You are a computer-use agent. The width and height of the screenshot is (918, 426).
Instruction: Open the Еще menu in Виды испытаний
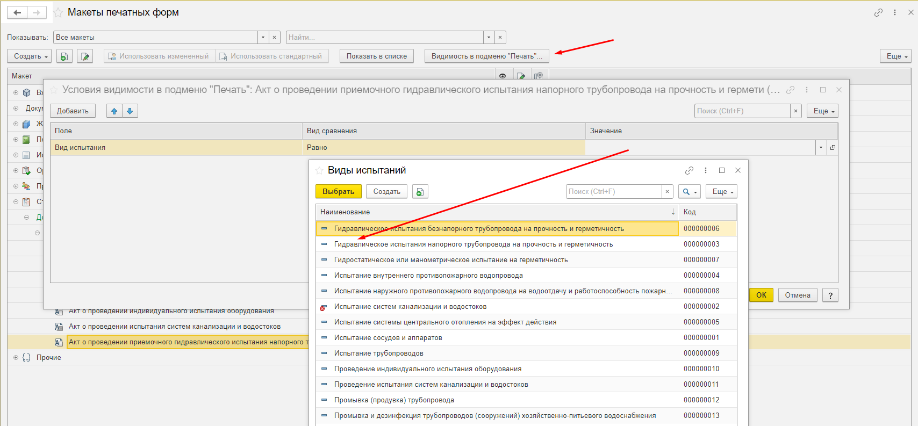[722, 192]
